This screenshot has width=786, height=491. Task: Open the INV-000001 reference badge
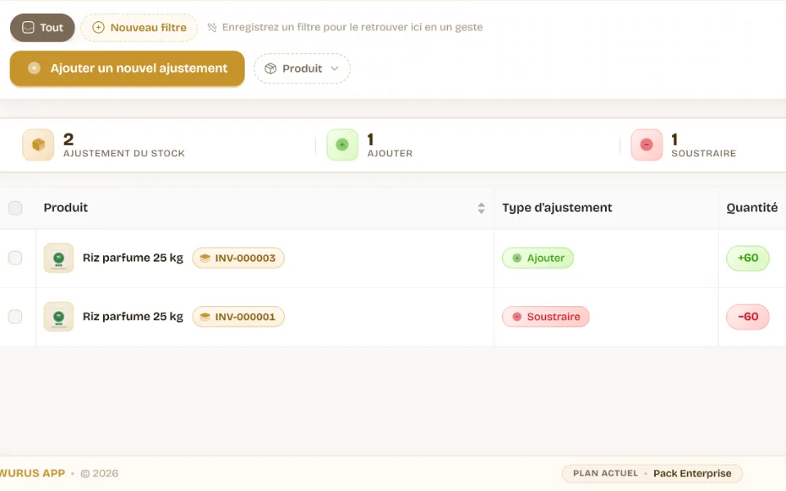[x=238, y=317]
